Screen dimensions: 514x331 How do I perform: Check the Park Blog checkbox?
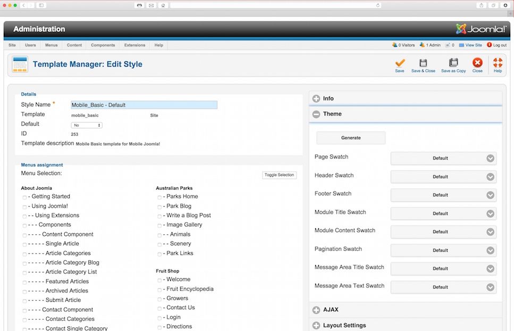tap(159, 207)
